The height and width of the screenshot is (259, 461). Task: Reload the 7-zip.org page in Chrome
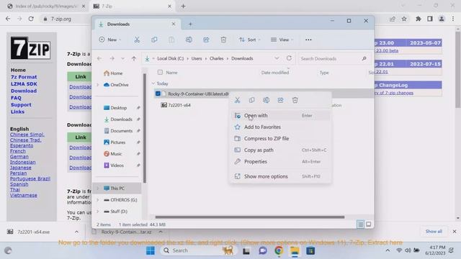click(31, 19)
